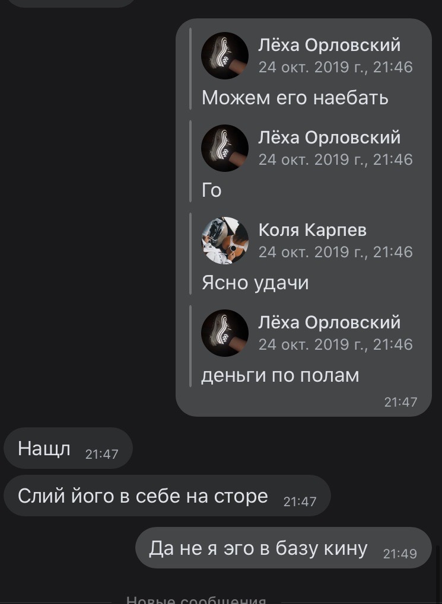This screenshot has height=604, width=442.
Task: Open Лёха Орловский name above 'Го'
Action: pyautogui.click(x=329, y=137)
